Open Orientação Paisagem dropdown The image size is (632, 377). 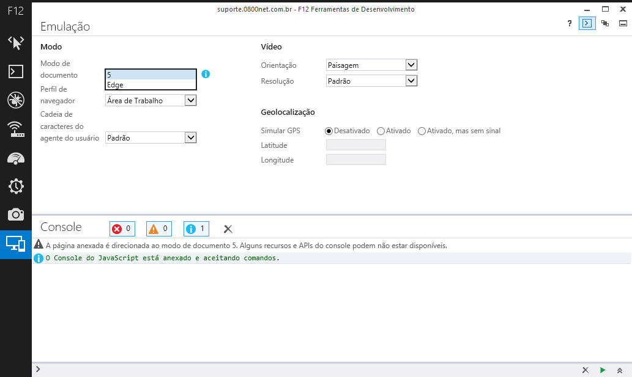(x=371, y=65)
